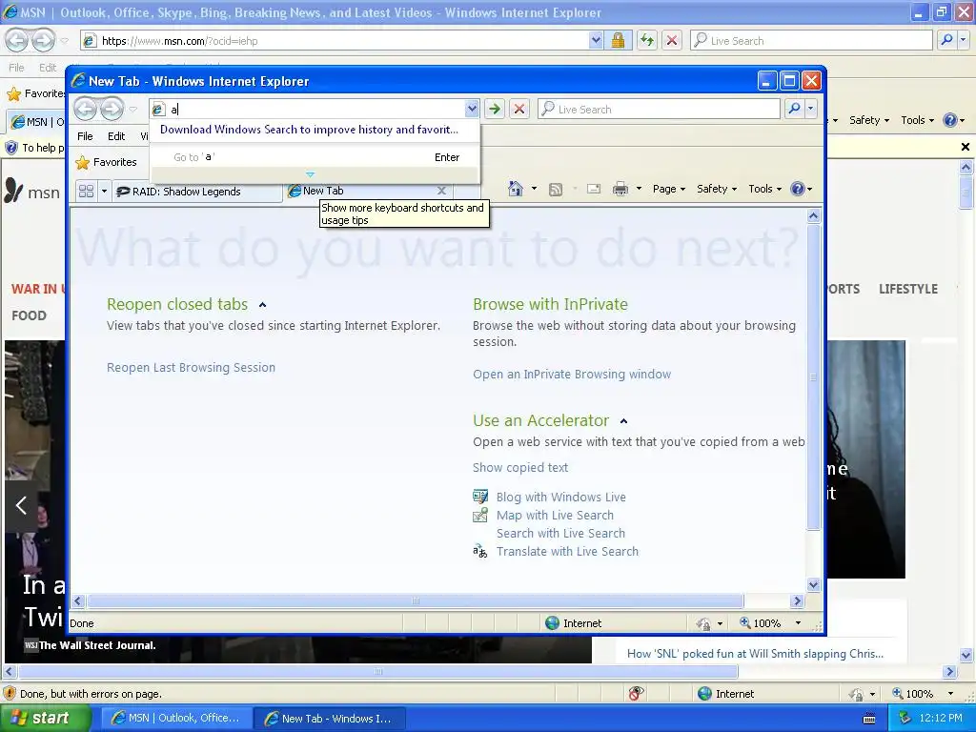
Task: Click Download Windows Search suggestion
Action: [310, 130]
